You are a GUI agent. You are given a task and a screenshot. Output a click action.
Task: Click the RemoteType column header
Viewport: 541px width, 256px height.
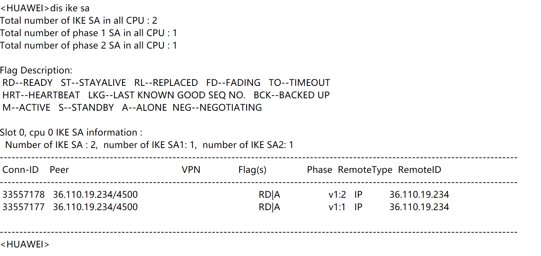(x=365, y=170)
